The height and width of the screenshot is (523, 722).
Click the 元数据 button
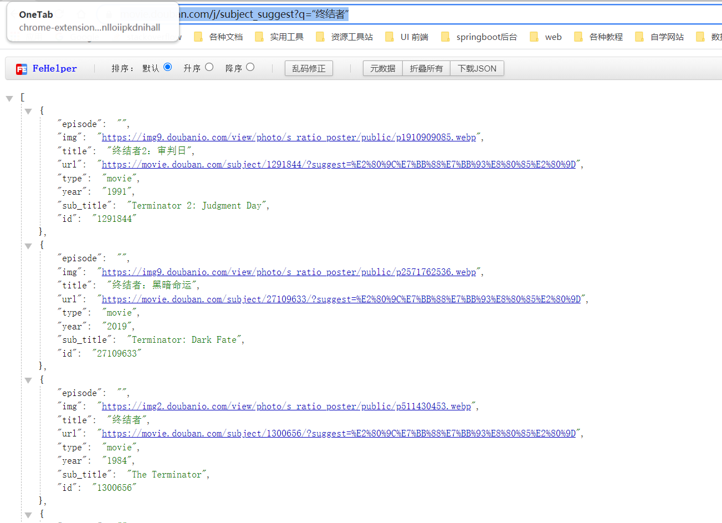point(383,68)
